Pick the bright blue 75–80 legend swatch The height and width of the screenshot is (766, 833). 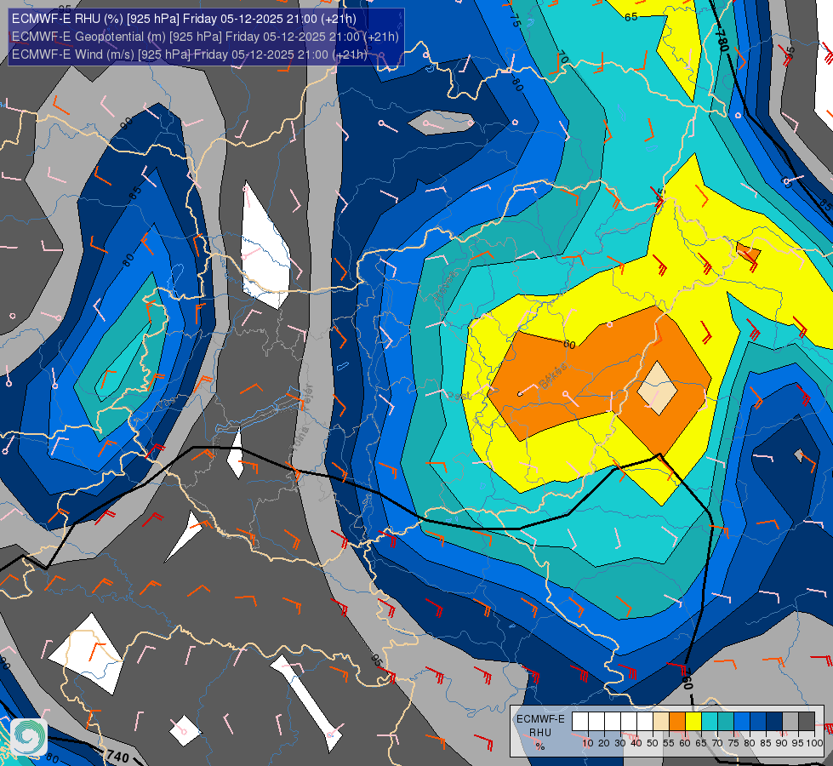coord(742,722)
